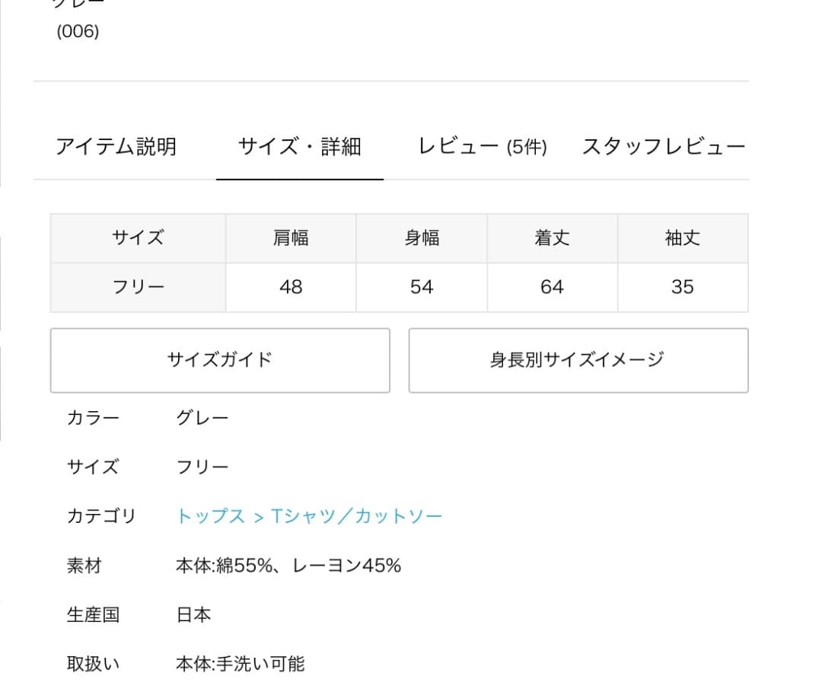Screen dimensions: 822x689
Task: Click the 64 length value cell
Action: pos(552,287)
